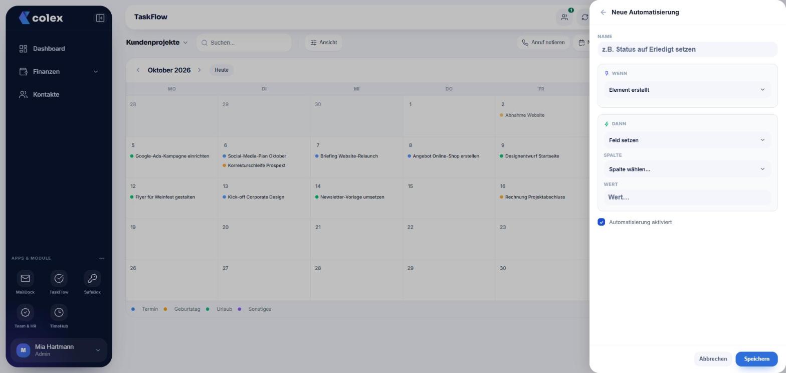Expand the Kundenprojekte board selector
786x373 pixels.
coord(157,43)
